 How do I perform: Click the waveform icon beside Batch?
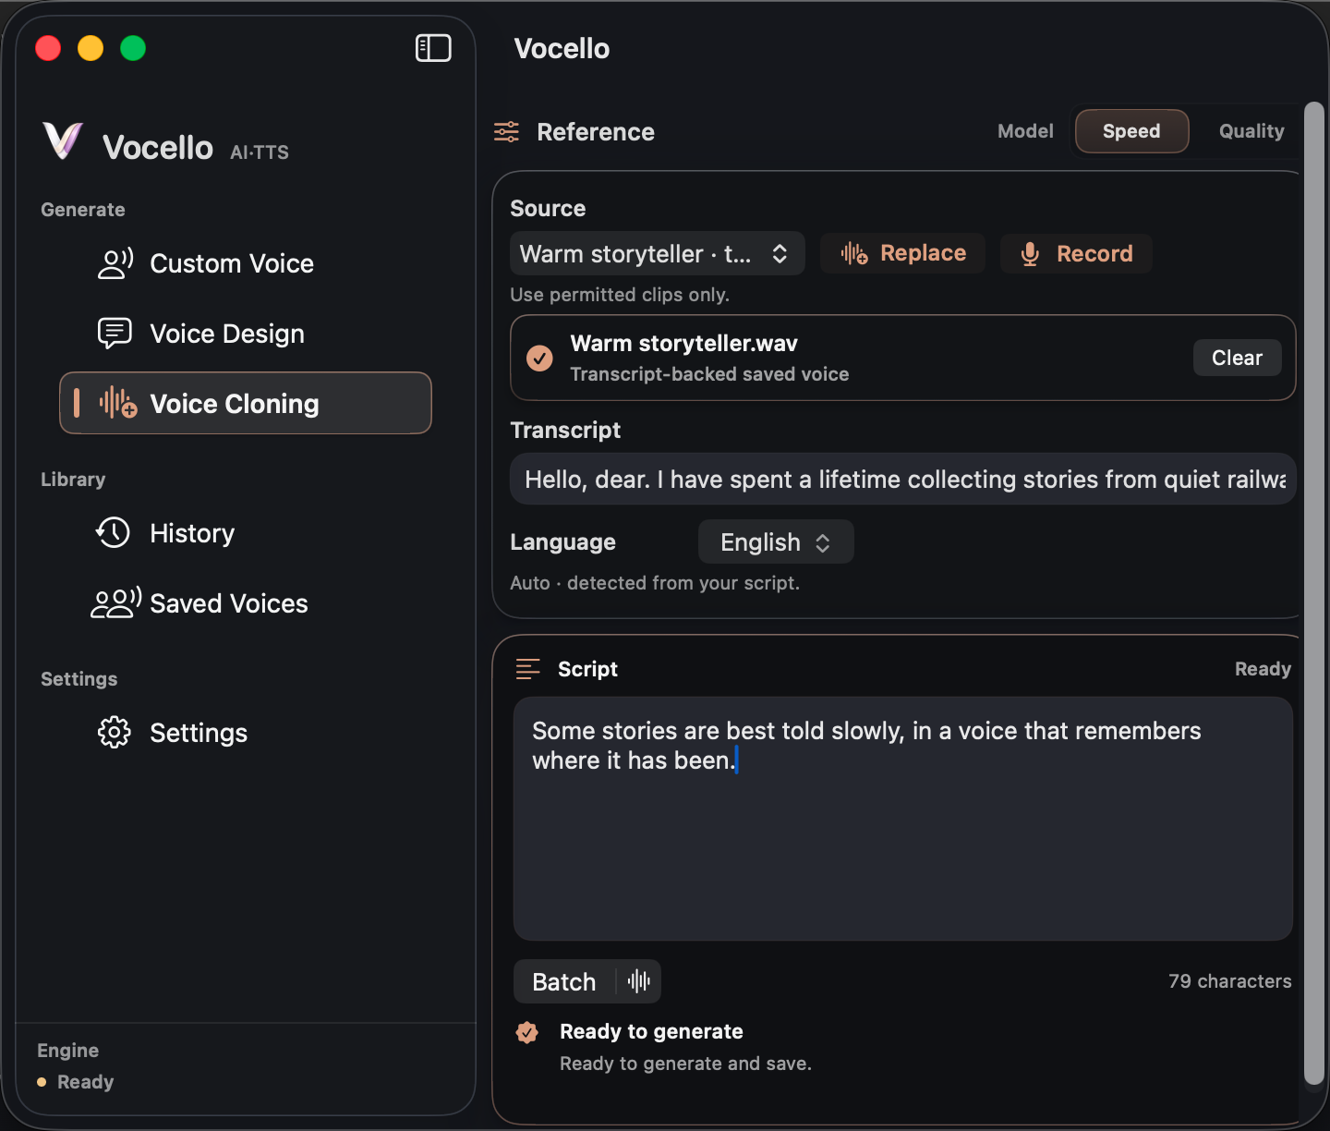[x=639, y=981]
